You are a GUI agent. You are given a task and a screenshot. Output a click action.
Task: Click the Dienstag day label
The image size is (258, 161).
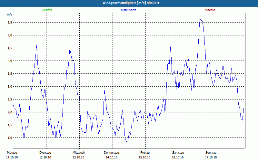45,153
